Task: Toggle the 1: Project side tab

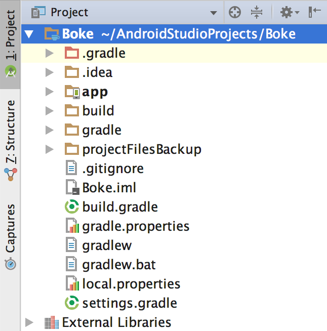Action: (10, 44)
